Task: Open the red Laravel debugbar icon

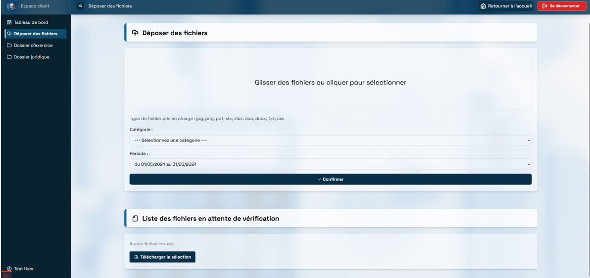Action: [x=6, y=275]
